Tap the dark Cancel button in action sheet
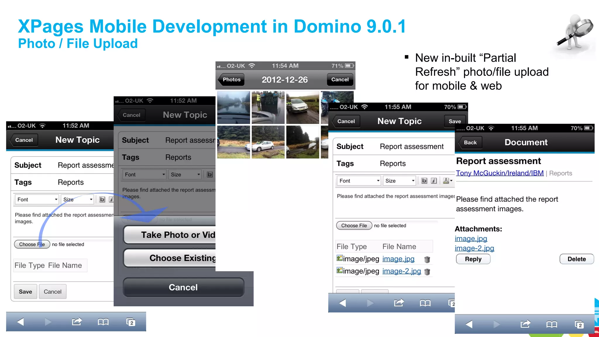Image resolution: width=599 pixels, height=337 pixels. click(183, 287)
